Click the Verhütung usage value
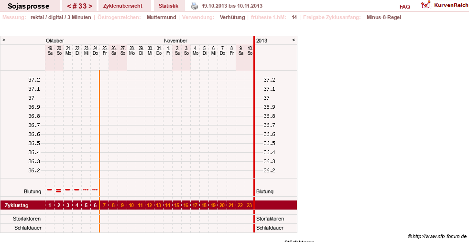 232,17
